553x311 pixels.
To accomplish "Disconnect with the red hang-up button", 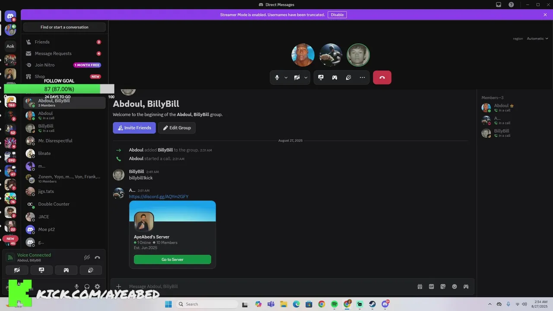I will 382,77.
